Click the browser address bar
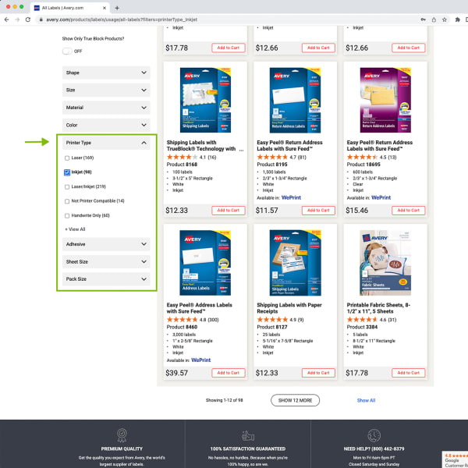Screen dimensions: 468x468 point(234,19)
